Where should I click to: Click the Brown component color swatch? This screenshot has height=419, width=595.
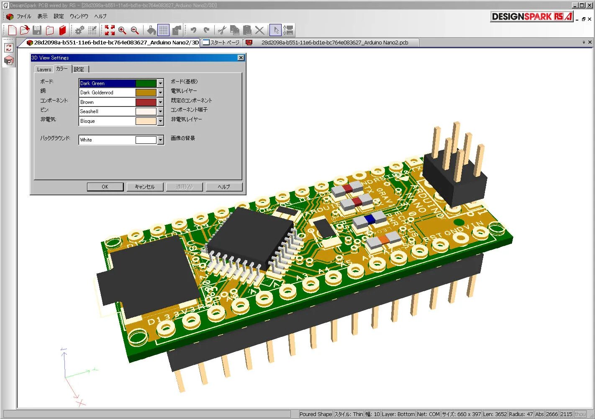coord(146,102)
